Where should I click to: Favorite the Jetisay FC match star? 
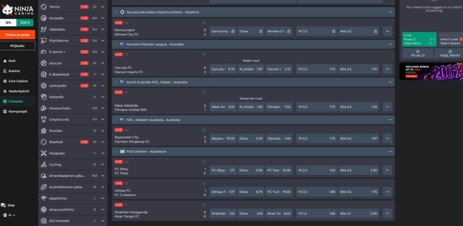click(x=204, y=183)
